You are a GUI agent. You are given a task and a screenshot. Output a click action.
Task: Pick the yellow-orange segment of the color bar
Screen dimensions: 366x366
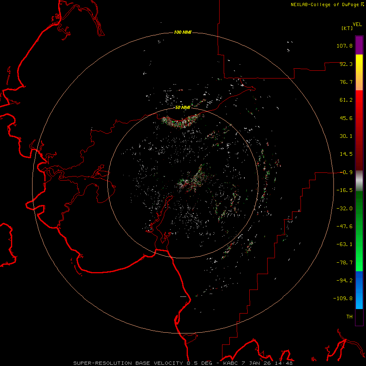359,72
